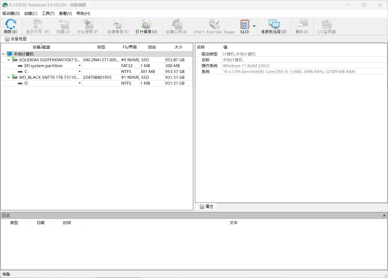Screen dimensions: 388x278
Task: Collapse the WD_BLACK SN770 drive node
Action: [8, 77]
